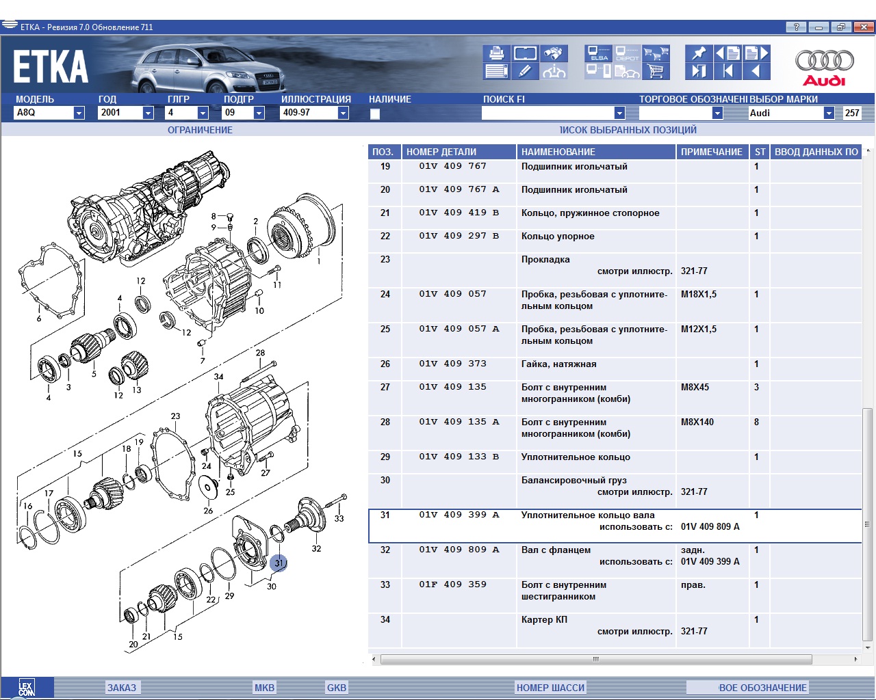Click the scroll down arrow of parts list
This screenshot has width=876, height=700.
tap(868, 647)
